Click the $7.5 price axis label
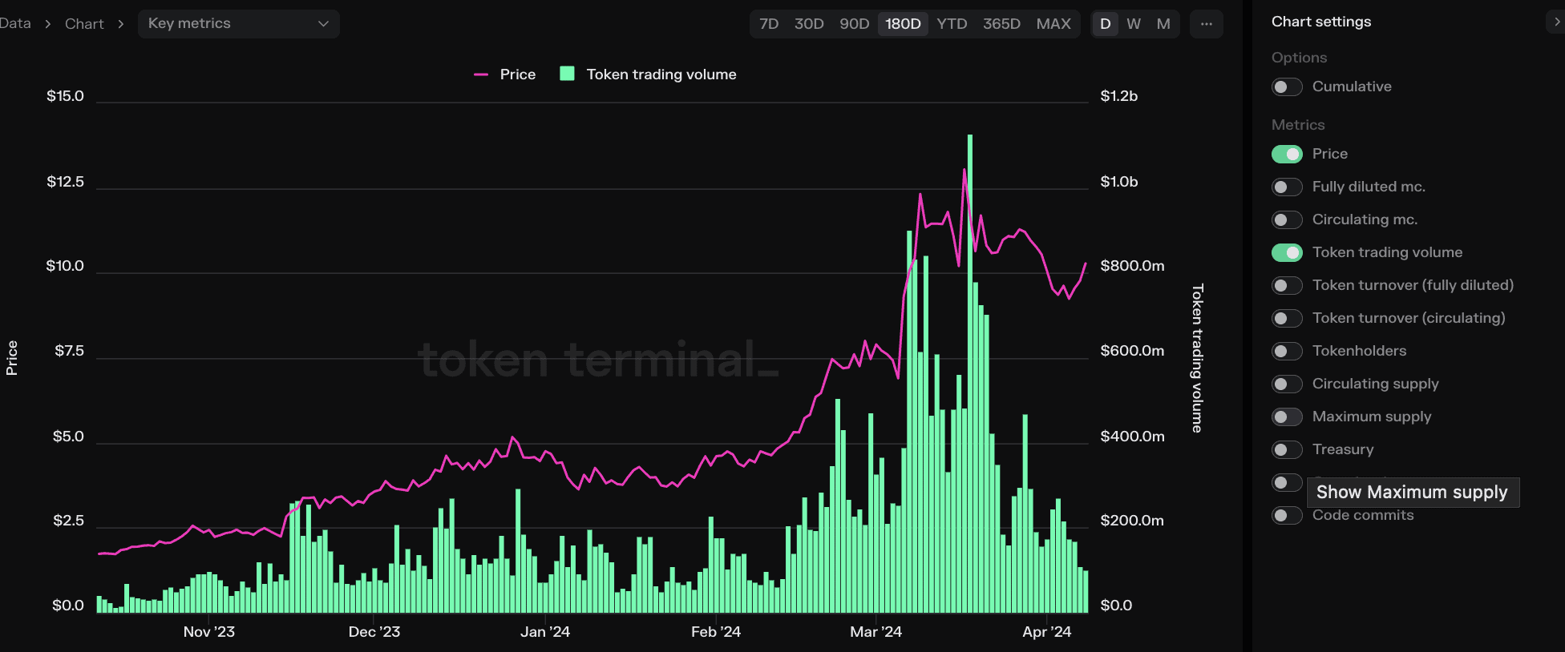 [69, 351]
